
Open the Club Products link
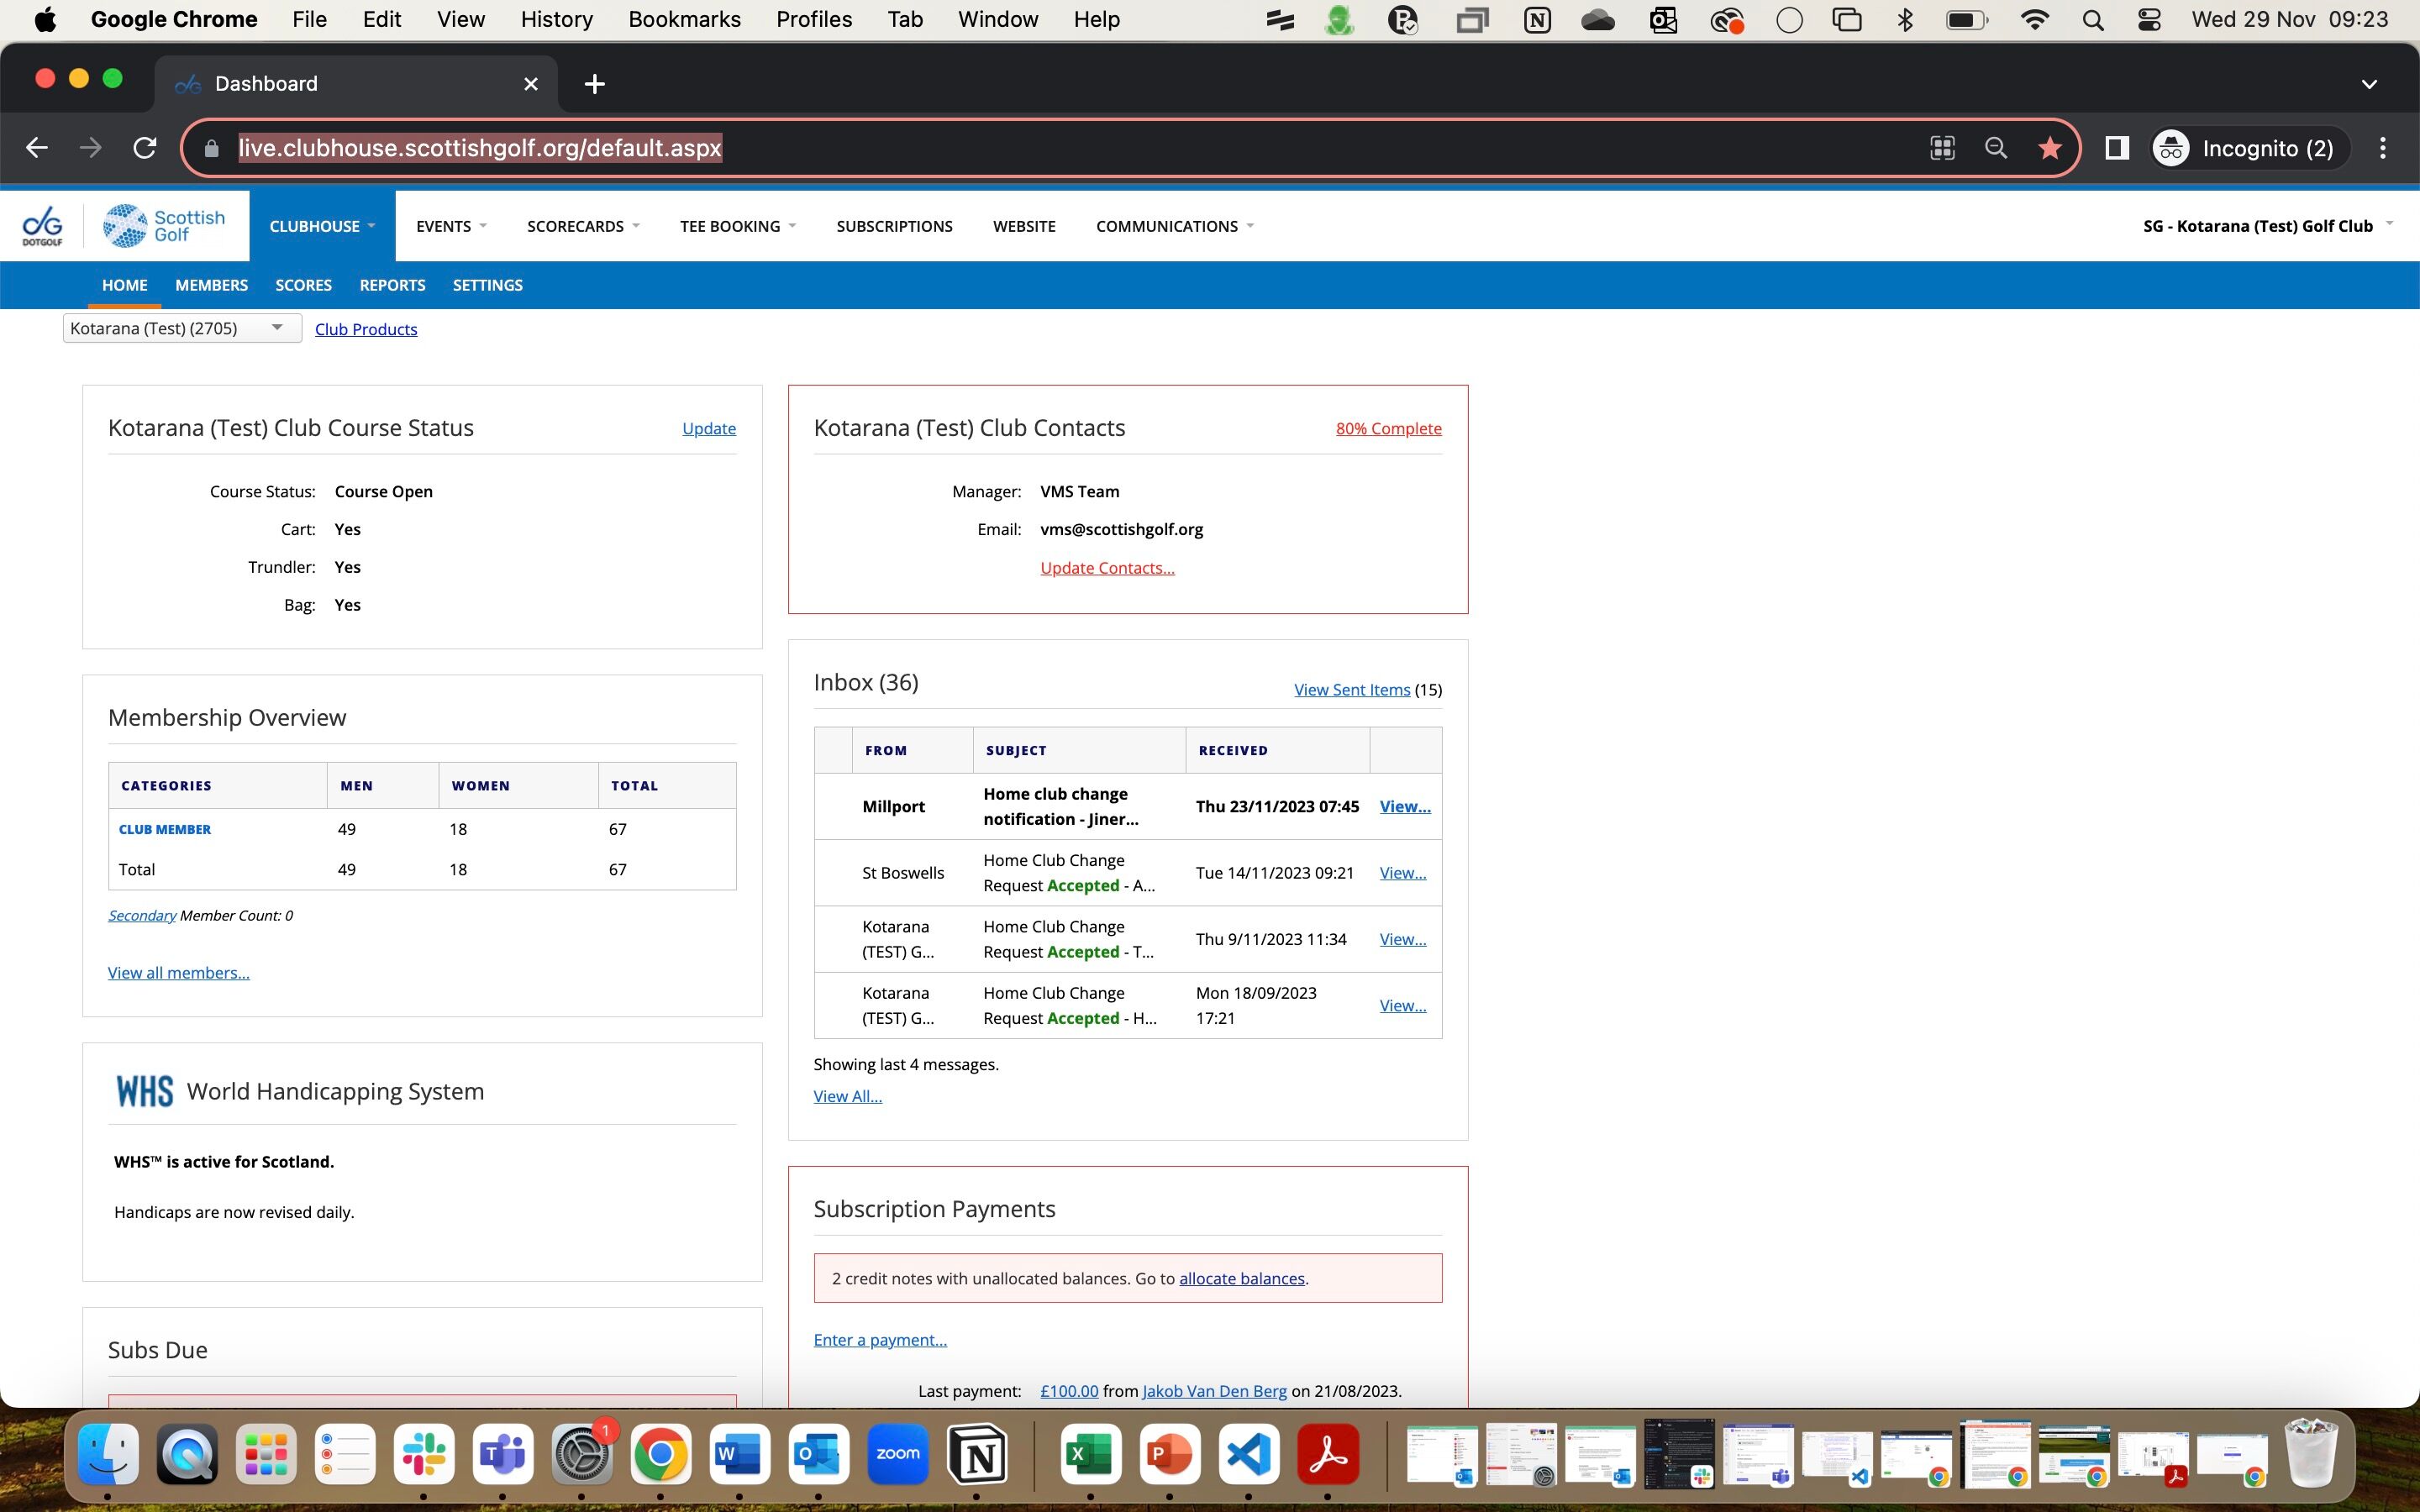[366, 329]
